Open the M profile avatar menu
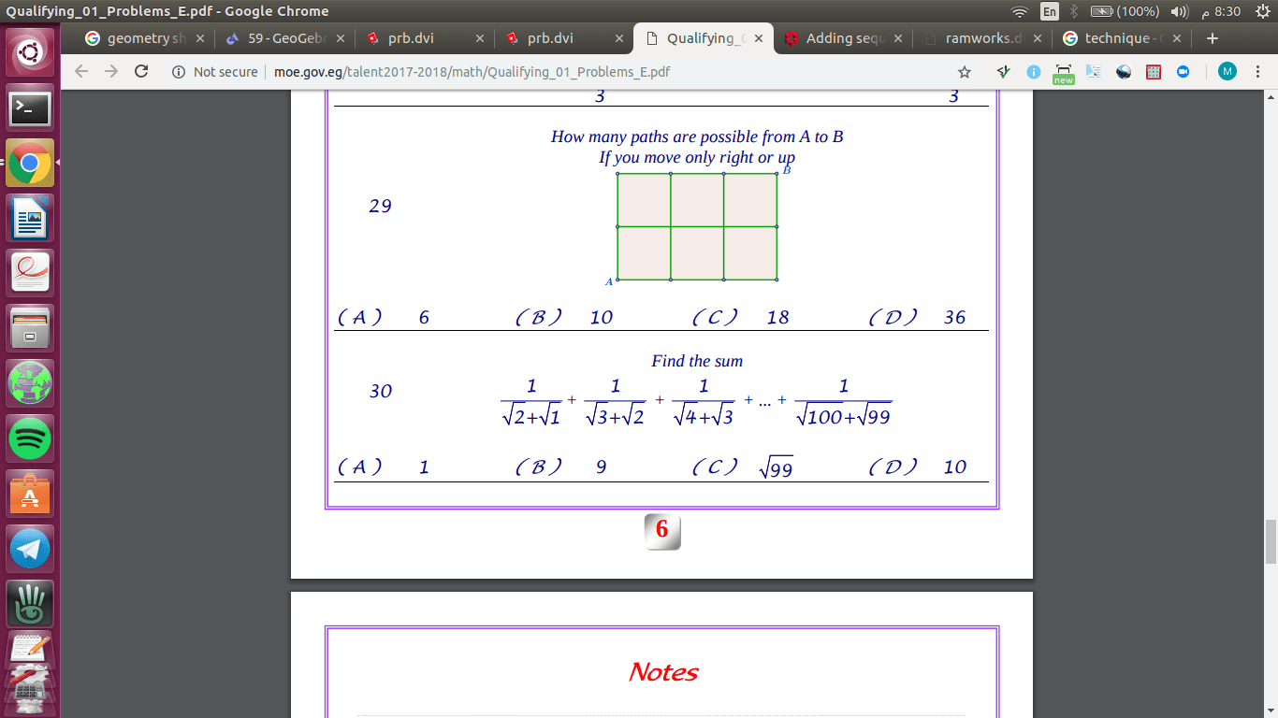The width and height of the screenshot is (1278, 718). point(1227,71)
